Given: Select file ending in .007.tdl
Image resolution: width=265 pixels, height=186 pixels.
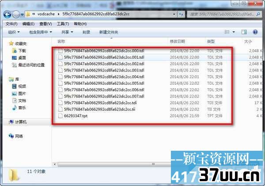Looking at the screenshot, I should (x=104, y=96).
